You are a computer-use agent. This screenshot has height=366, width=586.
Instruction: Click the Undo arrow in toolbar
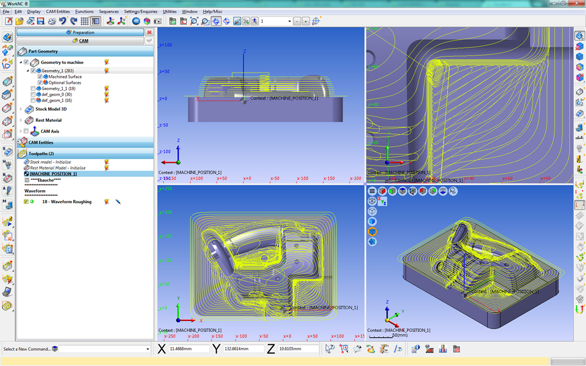tap(63, 21)
